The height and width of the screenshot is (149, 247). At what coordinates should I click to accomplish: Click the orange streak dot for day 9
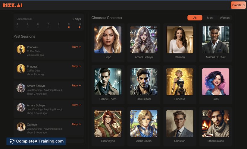[69, 27]
